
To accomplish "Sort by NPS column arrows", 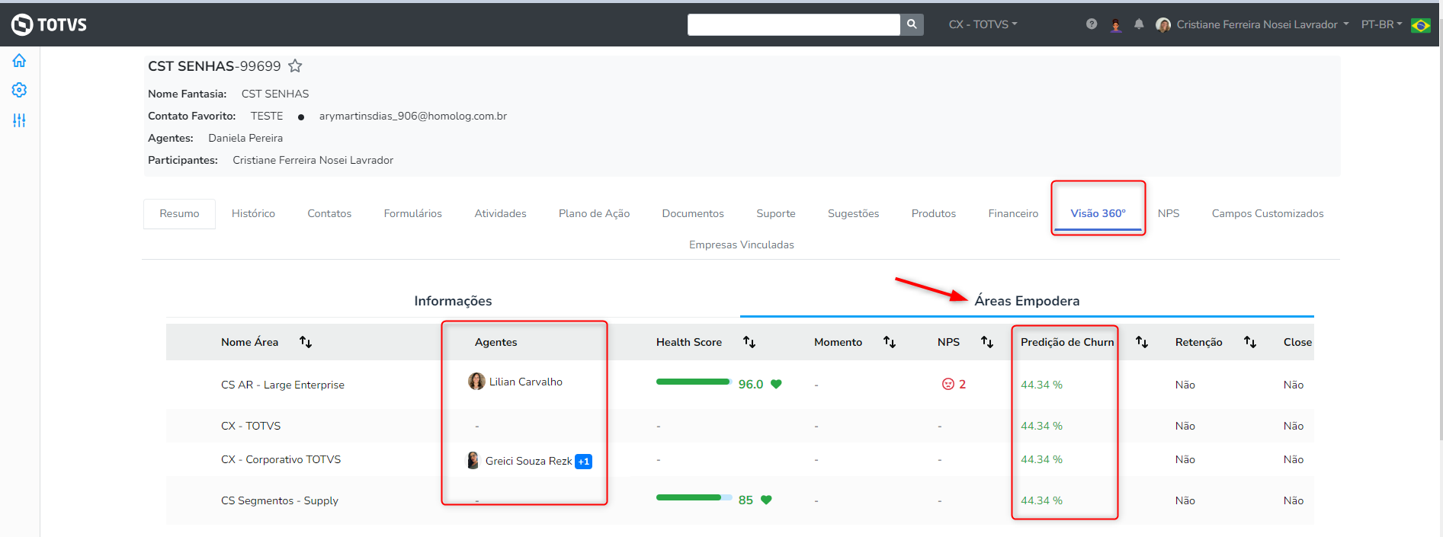I will [987, 342].
